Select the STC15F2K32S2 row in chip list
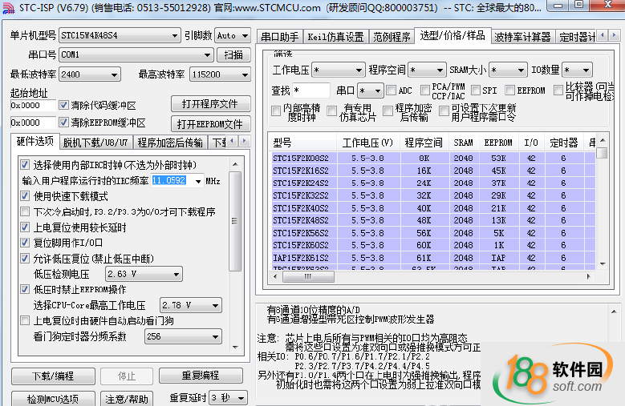Image resolution: width=625 pixels, height=406 pixels. click(x=301, y=195)
